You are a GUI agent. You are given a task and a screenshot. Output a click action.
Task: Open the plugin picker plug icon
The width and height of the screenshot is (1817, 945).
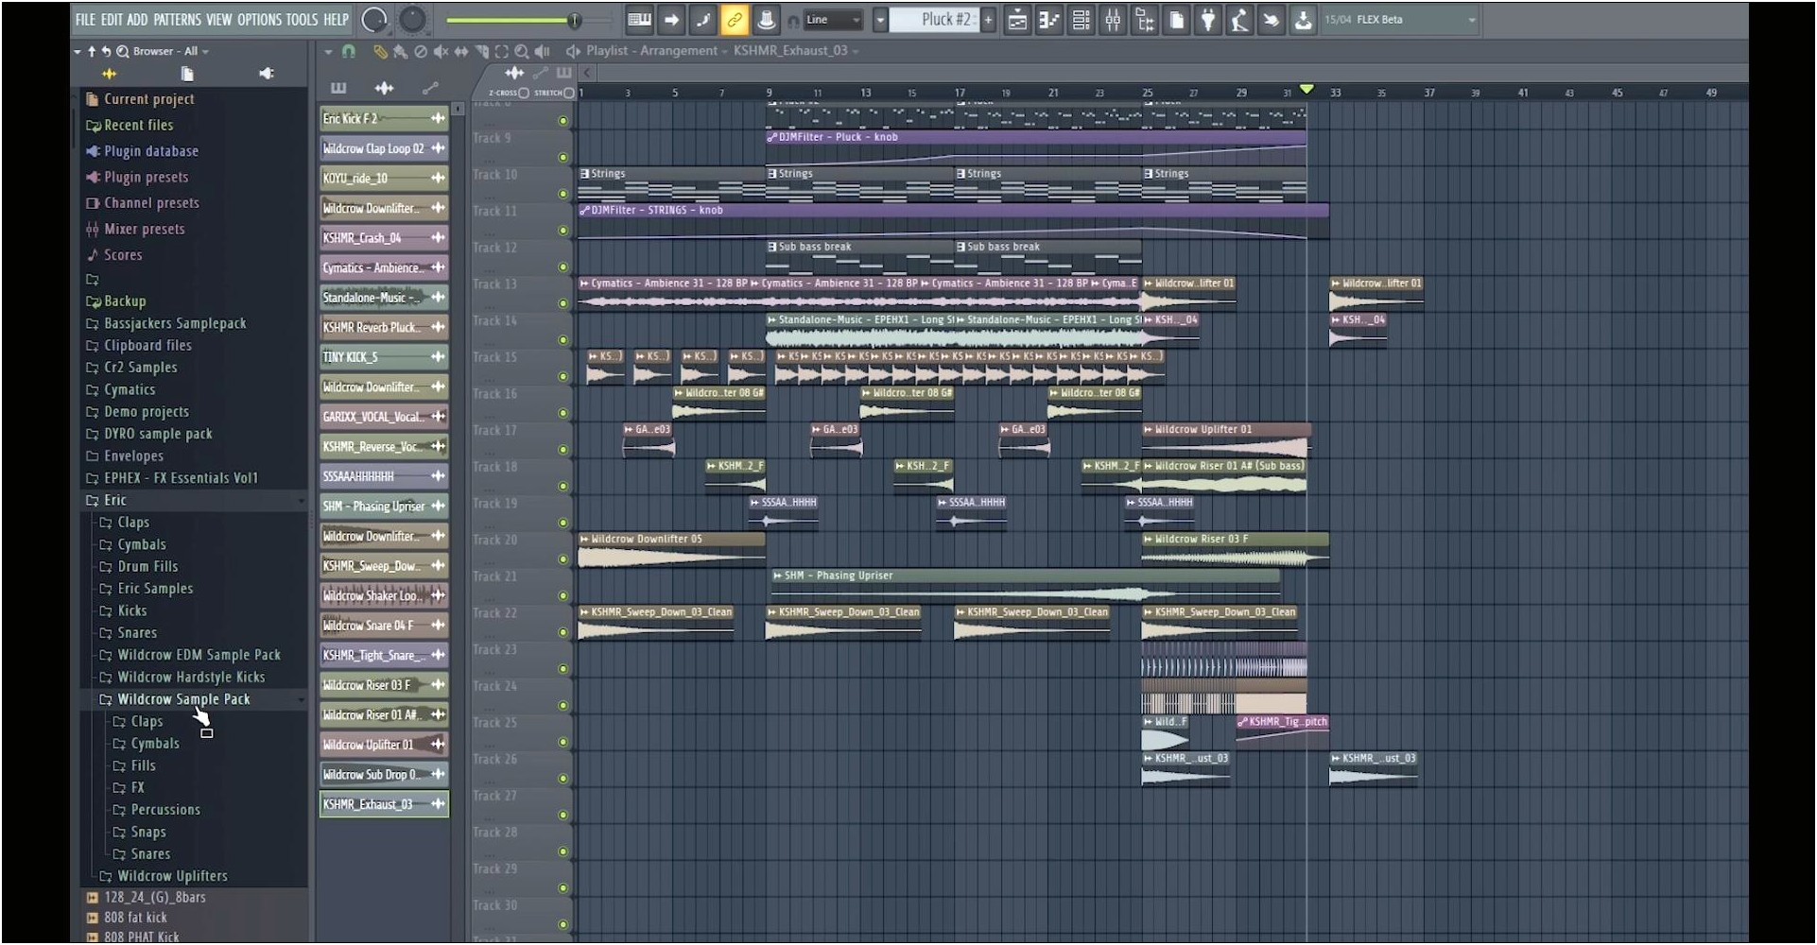[x=1208, y=20]
